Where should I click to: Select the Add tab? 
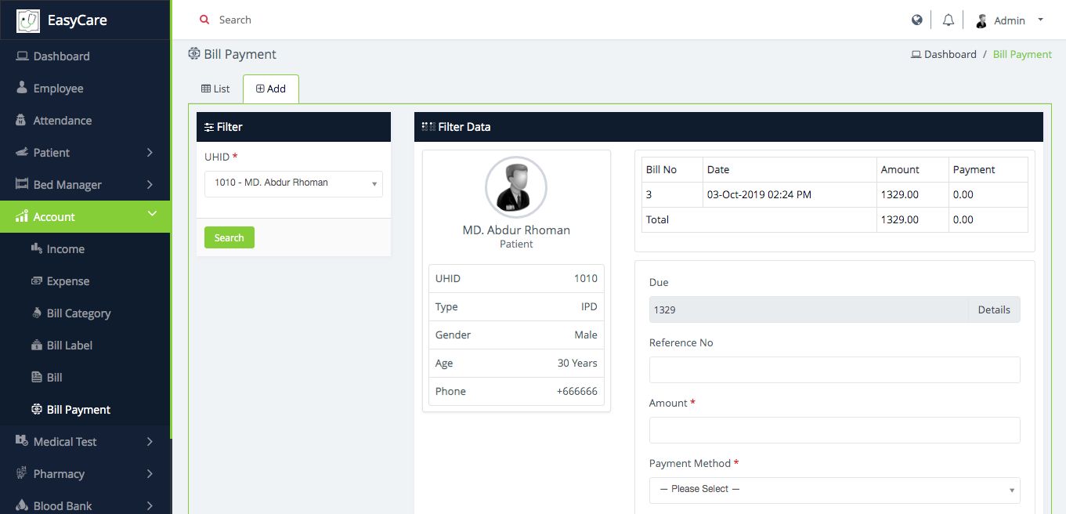(271, 89)
